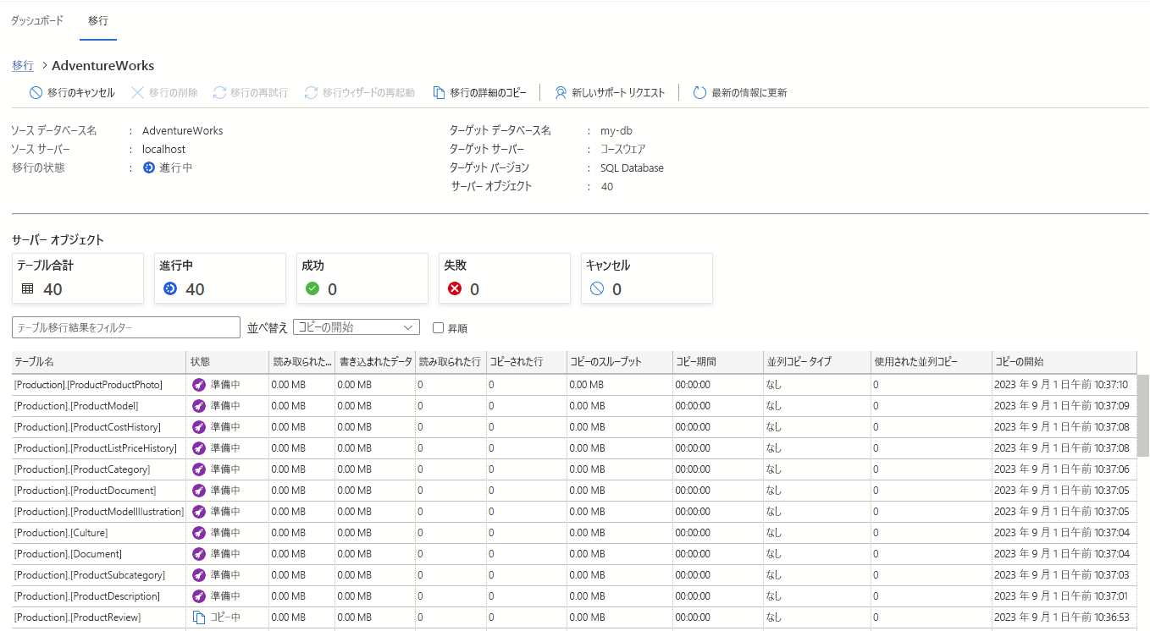Click the 使用された並列コピー column header

point(931,361)
